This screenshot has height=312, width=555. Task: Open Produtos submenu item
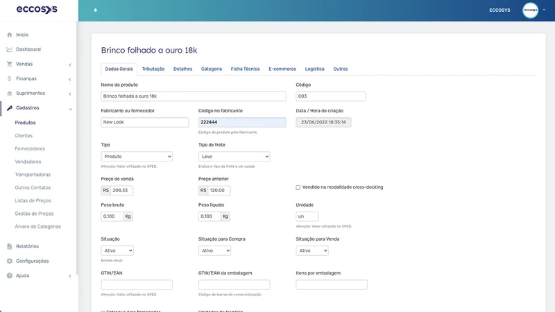(25, 123)
